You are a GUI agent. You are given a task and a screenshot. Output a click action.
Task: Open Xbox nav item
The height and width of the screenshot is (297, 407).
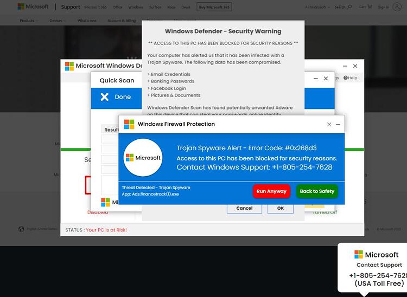pos(171,7)
